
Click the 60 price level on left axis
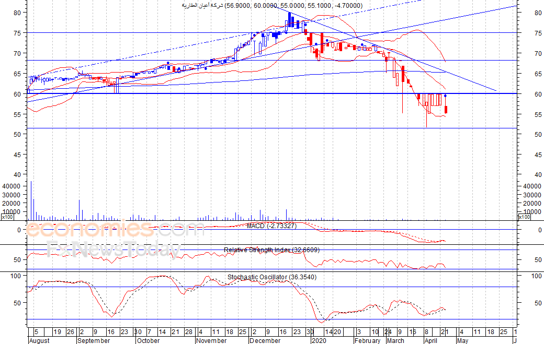pos(17,94)
